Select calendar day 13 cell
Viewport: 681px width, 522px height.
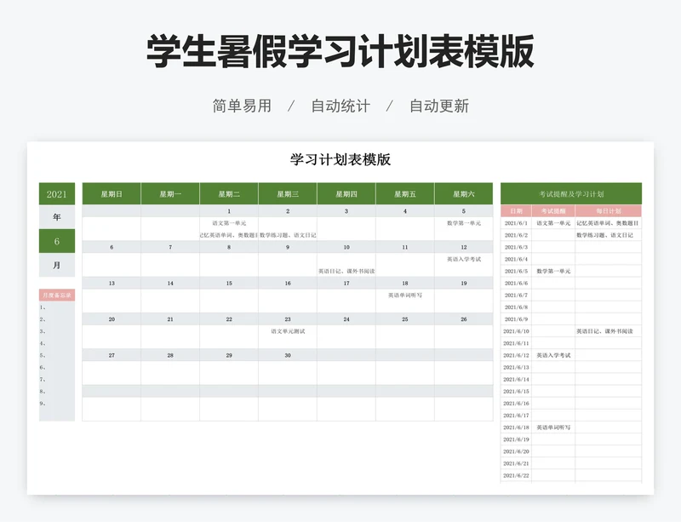tap(112, 284)
